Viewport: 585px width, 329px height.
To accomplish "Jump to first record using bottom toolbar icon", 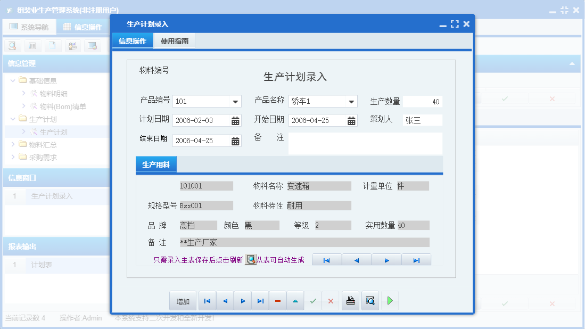I will pyautogui.click(x=207, y=300).
